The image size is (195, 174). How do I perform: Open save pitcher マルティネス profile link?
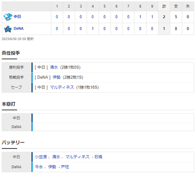coord(62,87)
